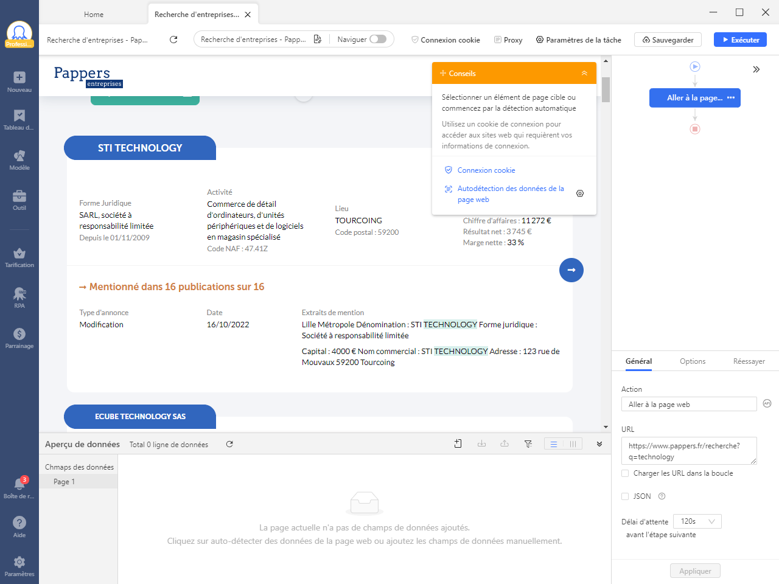Image resolution: width=779 pixels, height=584 pixels.
Task: Open the Délai d'attente 120s dropdown
Action: (x=698, y=521)
